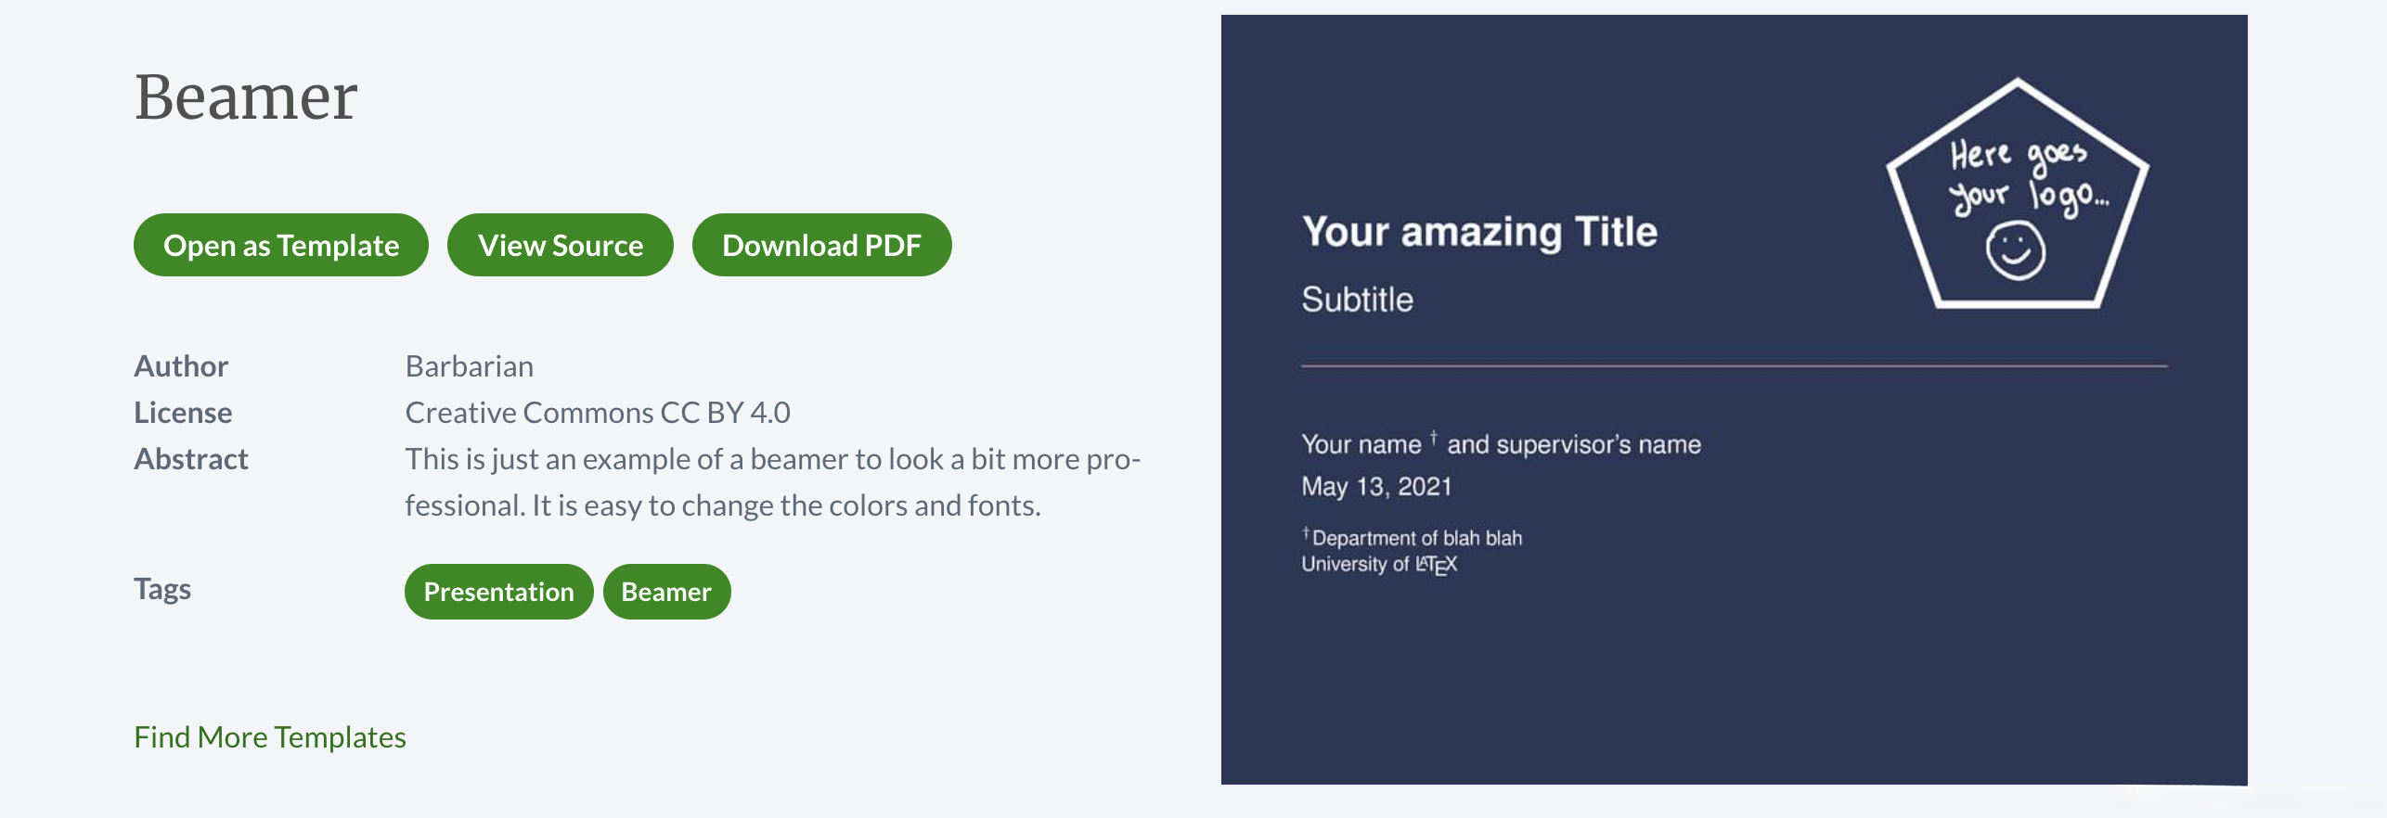Select the Presentation tag
The image size is (2387, 818).
[x=498, y=592]
